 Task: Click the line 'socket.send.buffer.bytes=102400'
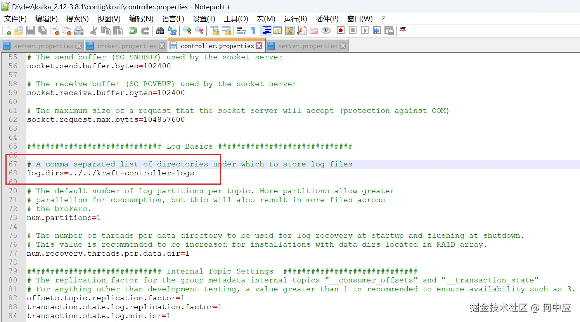coord(99,66)
